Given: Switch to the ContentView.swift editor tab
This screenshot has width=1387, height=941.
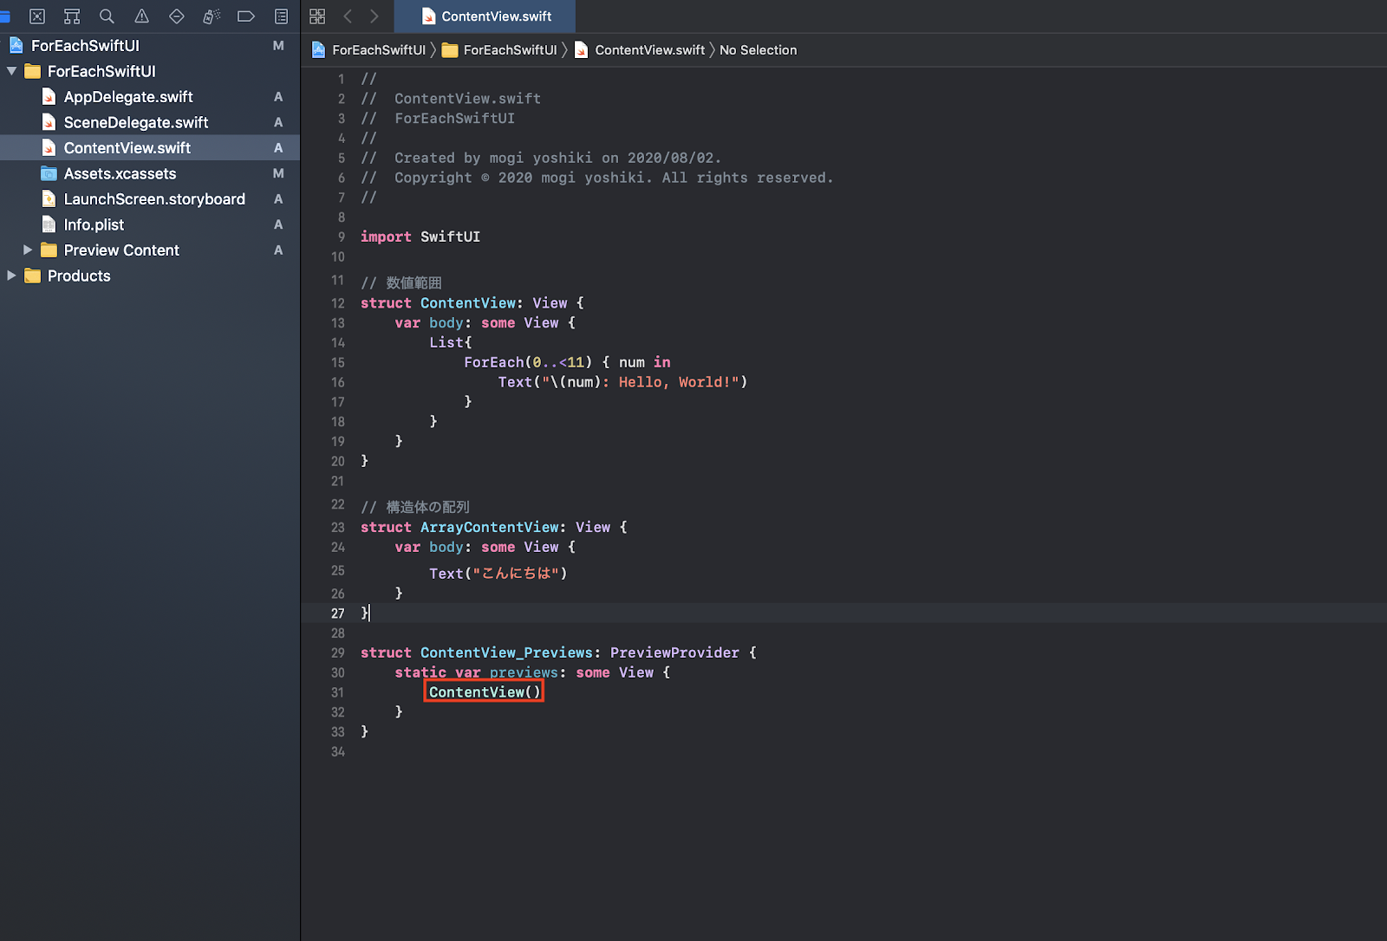Looking at the screenshot, I should coord(485,16).
